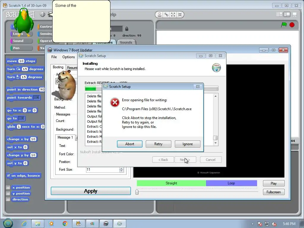Click the install log scrollbar down arrow
The height and width of the screenshot is (228, 304).
[x=216, y=143]
